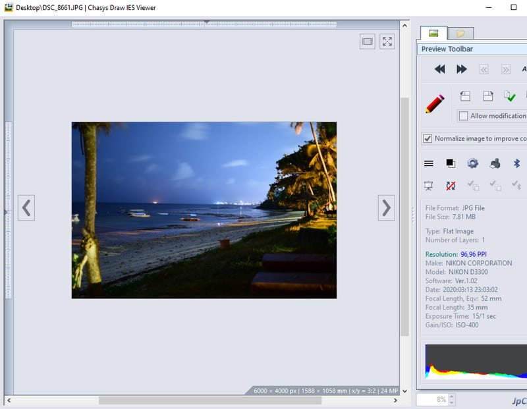Rotate the image counterclockwise

465,96
